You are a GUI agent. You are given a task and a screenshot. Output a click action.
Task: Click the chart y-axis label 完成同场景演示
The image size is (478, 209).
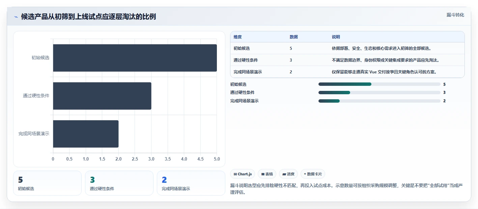34,134
